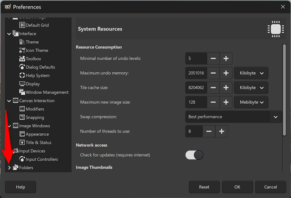The image size is (291, 198).
Task: Collapse the Interface tree section
Action: tap(9, 34)
